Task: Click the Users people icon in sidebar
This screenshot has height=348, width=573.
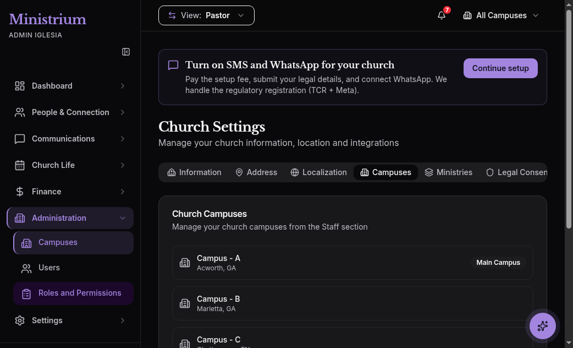Action: [26, 268]
